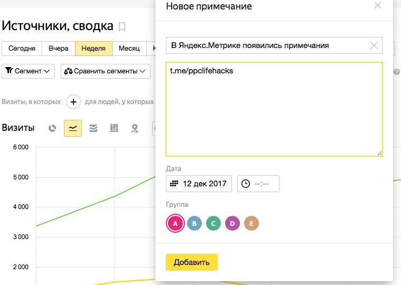Click the Группа label in dialog
The height and width of the screenshot is (285, 401).
coord(177,205)
